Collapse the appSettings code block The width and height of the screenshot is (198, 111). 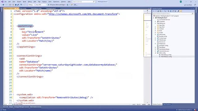pyautogui.click(x=13, y=26)
